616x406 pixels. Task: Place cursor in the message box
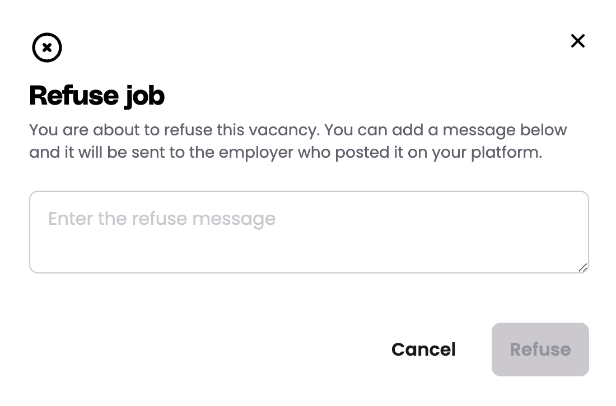(x=309, y=232)
